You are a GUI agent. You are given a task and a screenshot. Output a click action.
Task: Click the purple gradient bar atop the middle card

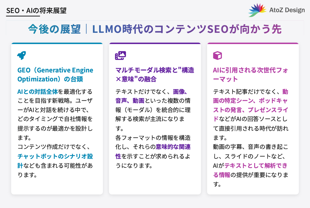pos(155,44)
